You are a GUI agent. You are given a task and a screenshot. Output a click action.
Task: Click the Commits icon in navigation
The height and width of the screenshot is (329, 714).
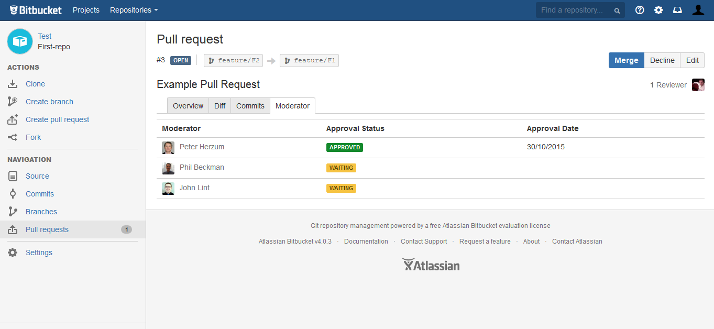pyautogui.click(x=13, y=194)
